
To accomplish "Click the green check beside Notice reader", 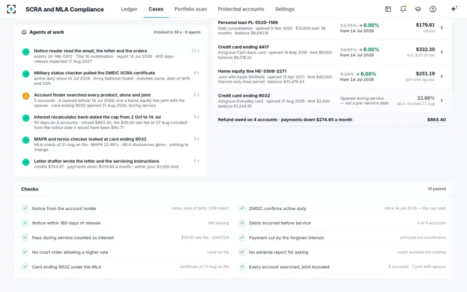I will (26, 51).
